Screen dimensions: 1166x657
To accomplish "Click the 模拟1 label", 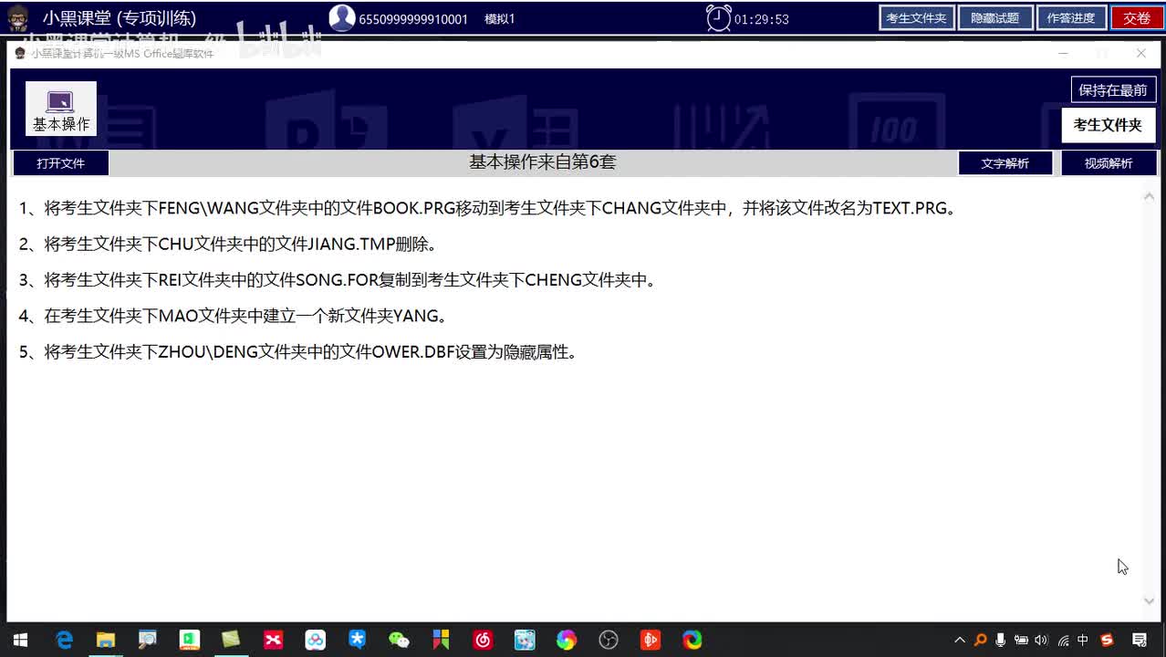I will point(500,19).
